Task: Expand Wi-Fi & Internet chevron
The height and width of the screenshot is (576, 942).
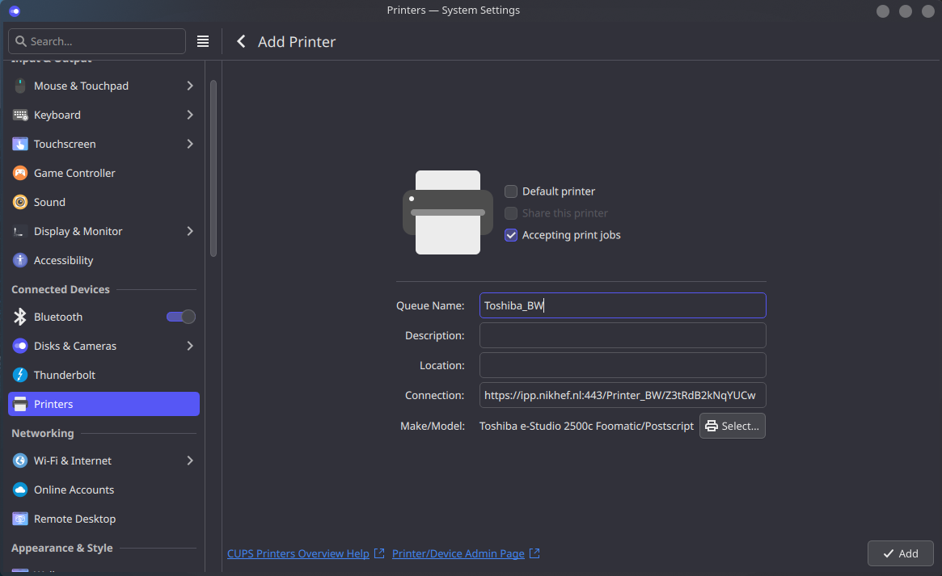Action: tap(190, 460)
